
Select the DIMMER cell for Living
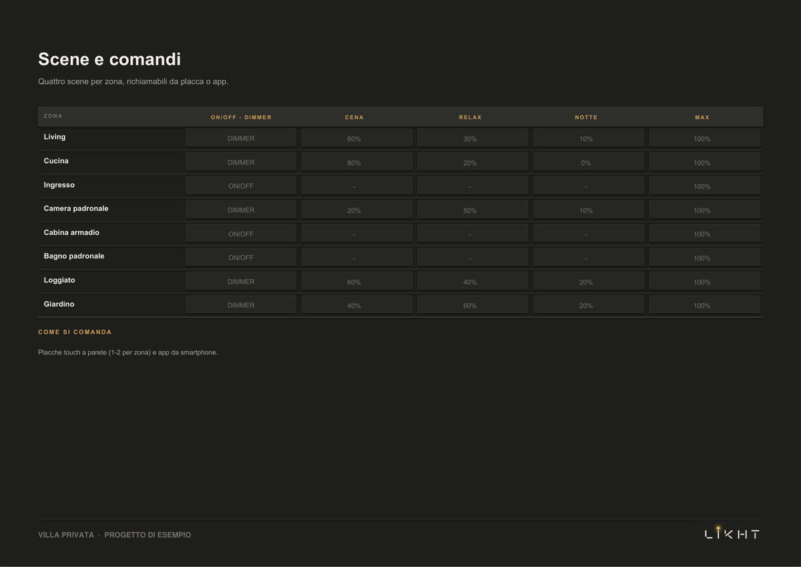point(241,138)
